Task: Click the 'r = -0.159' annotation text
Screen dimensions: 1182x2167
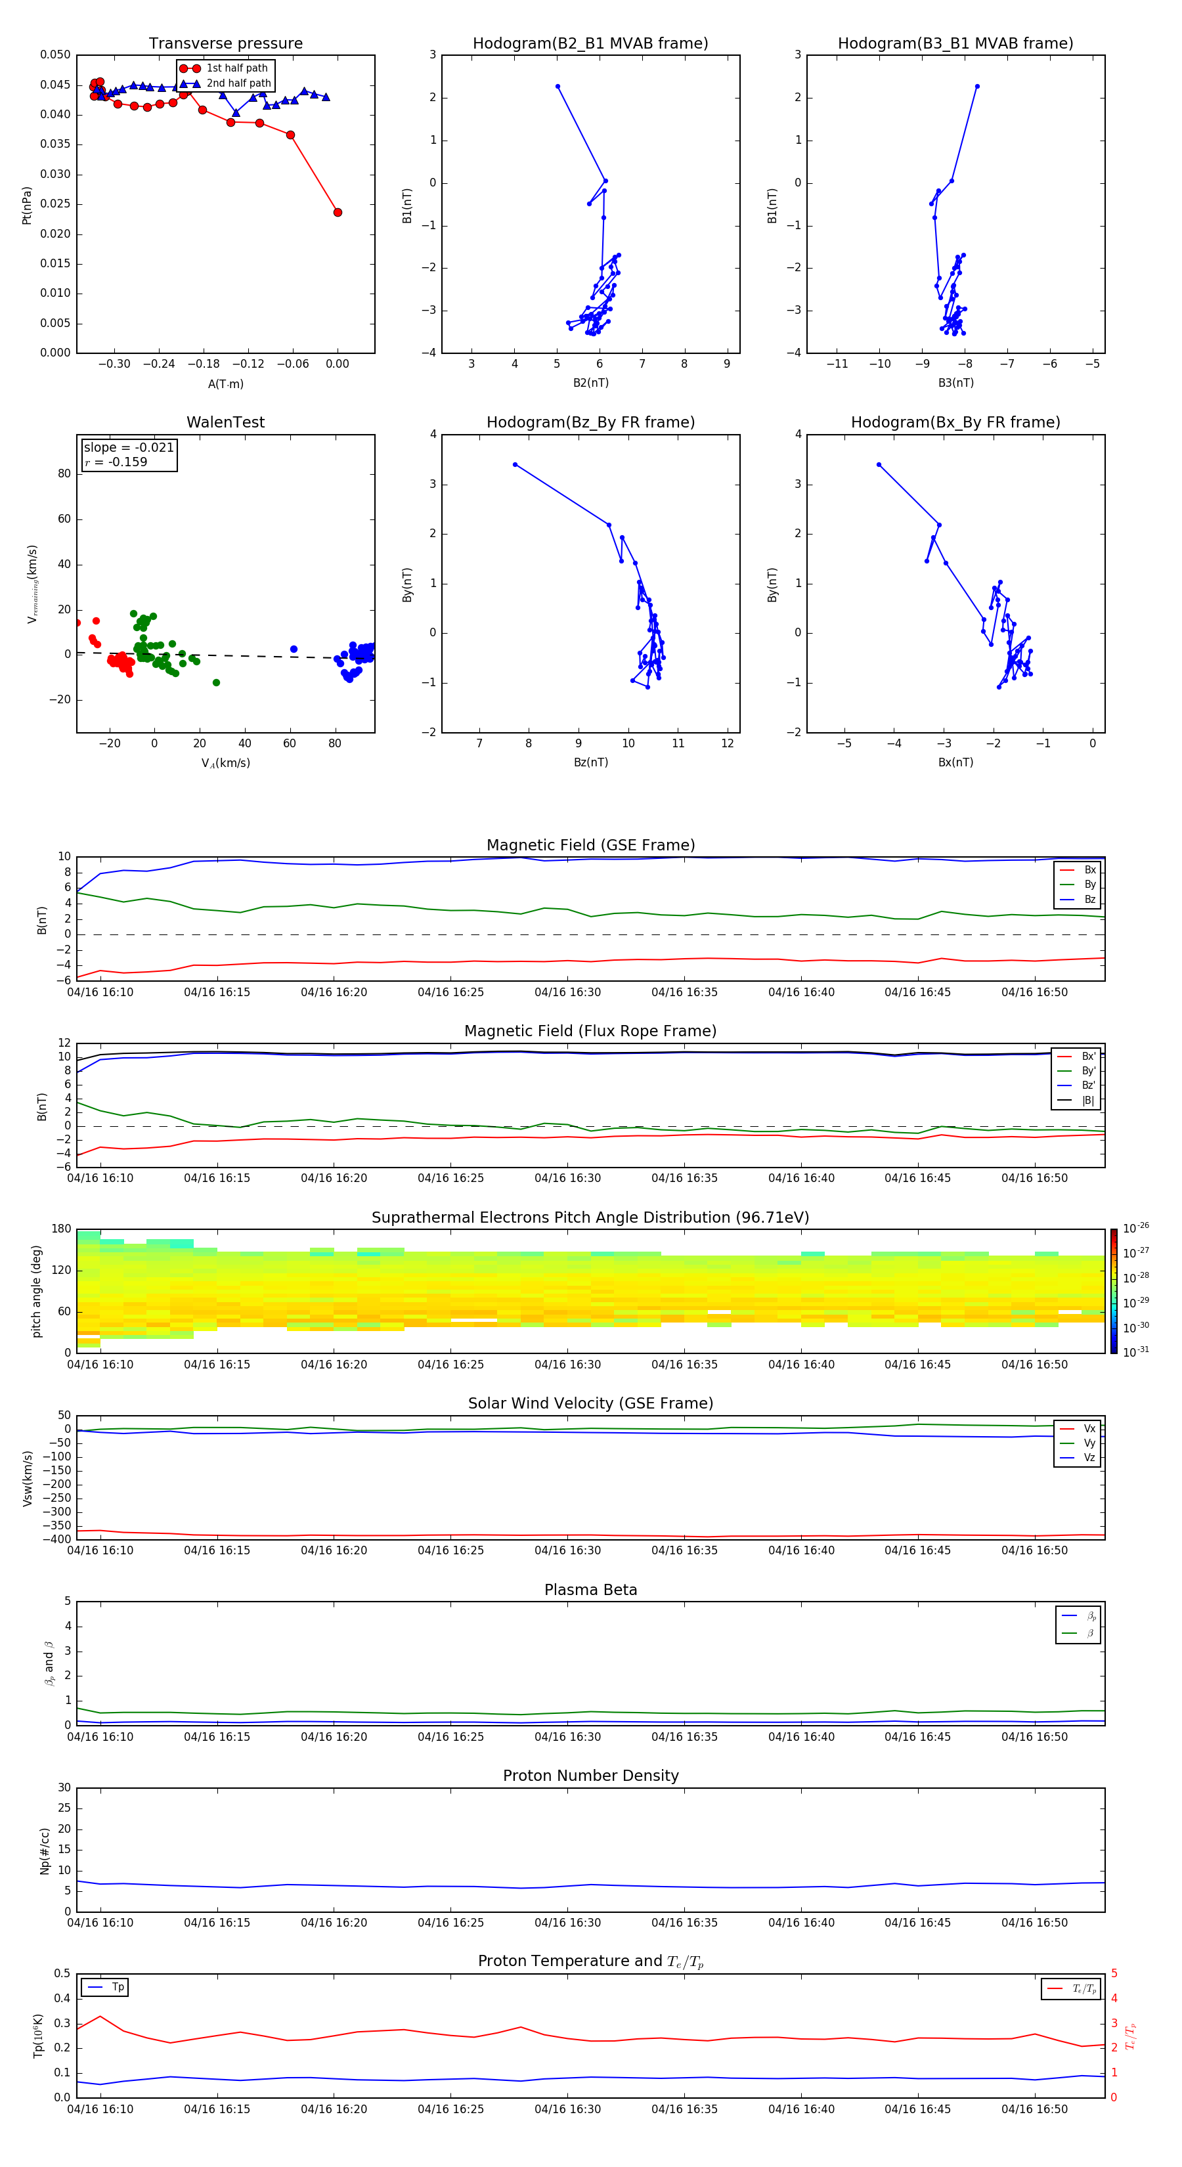Action: [116, 462]
